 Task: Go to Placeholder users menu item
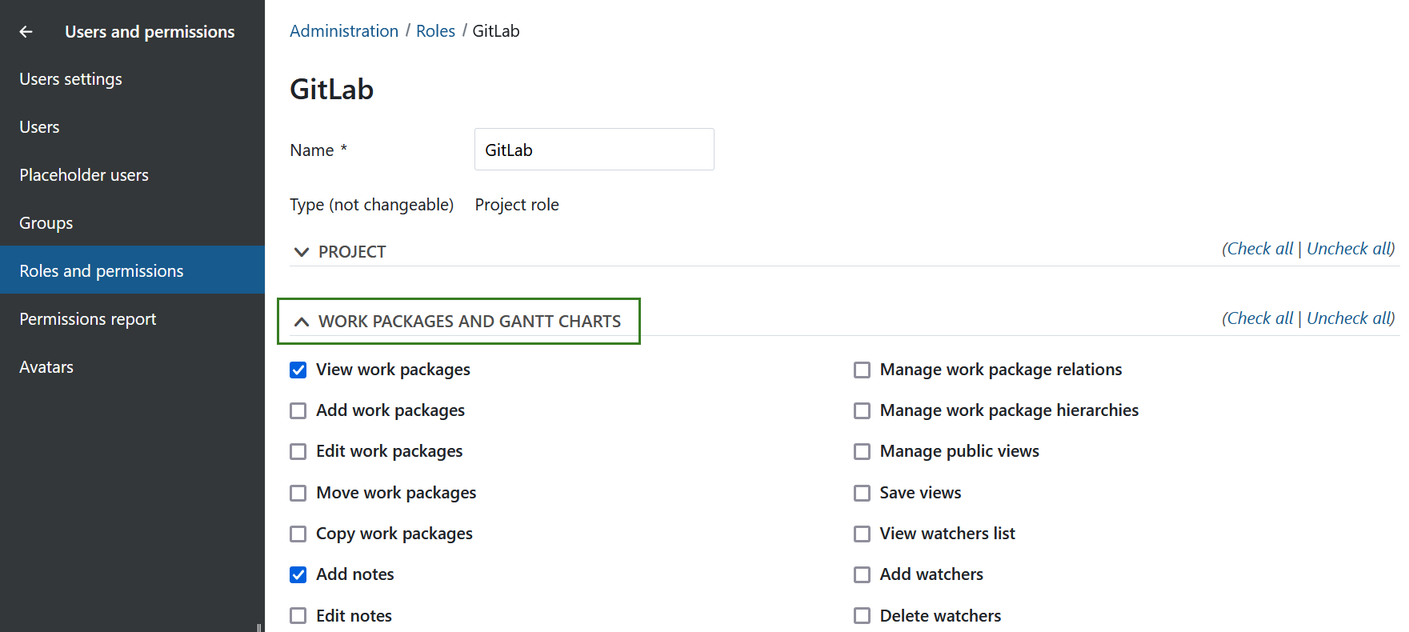pyautogui.click(x=84, y=175)
